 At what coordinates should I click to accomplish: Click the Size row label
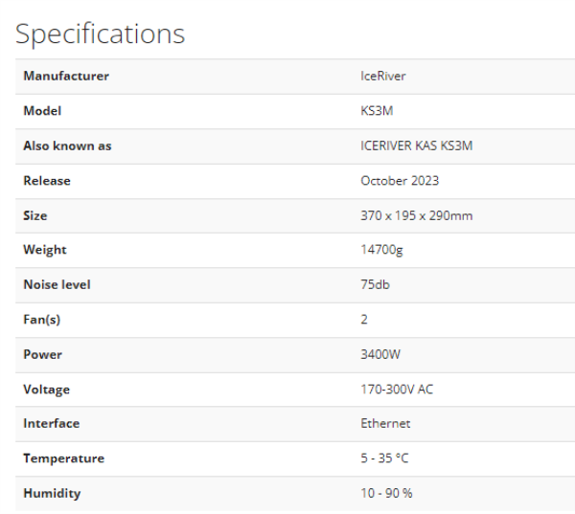tap(35, 215)
